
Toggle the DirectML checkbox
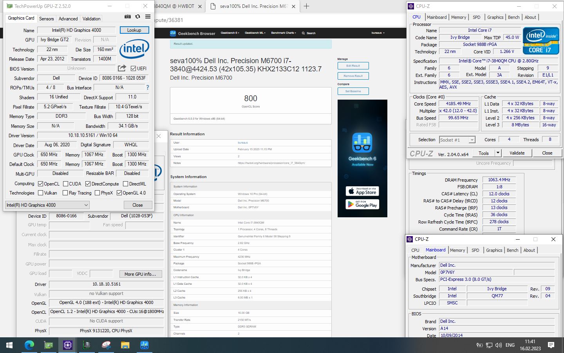pyautogui.click(x=125, y=184)
